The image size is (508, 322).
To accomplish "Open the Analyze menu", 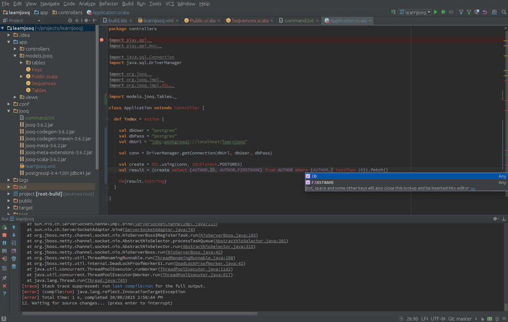I will point(87,3).
